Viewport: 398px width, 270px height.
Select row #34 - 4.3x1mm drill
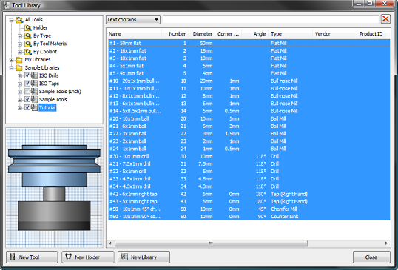(x=249, y=186)
